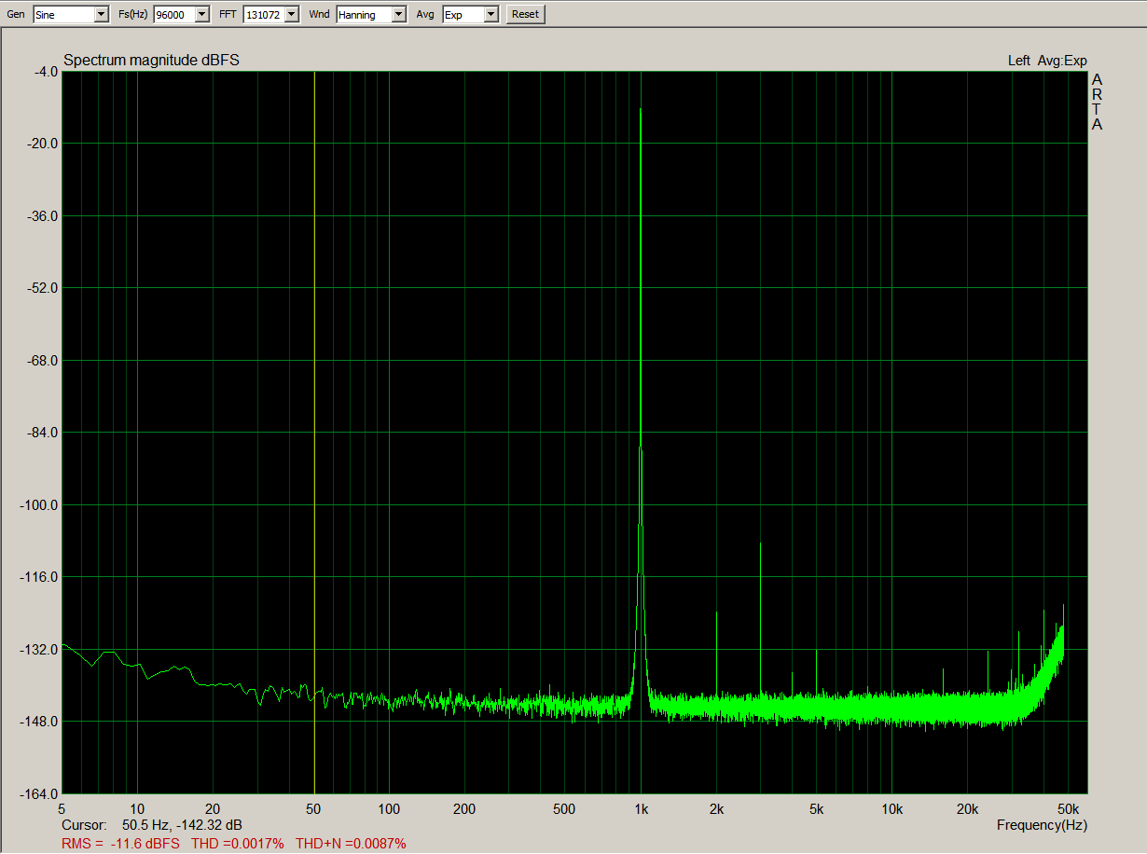Click the -52.0 y-axis label
Viewport: 1147px width, 854px height.
coord(43,288)
